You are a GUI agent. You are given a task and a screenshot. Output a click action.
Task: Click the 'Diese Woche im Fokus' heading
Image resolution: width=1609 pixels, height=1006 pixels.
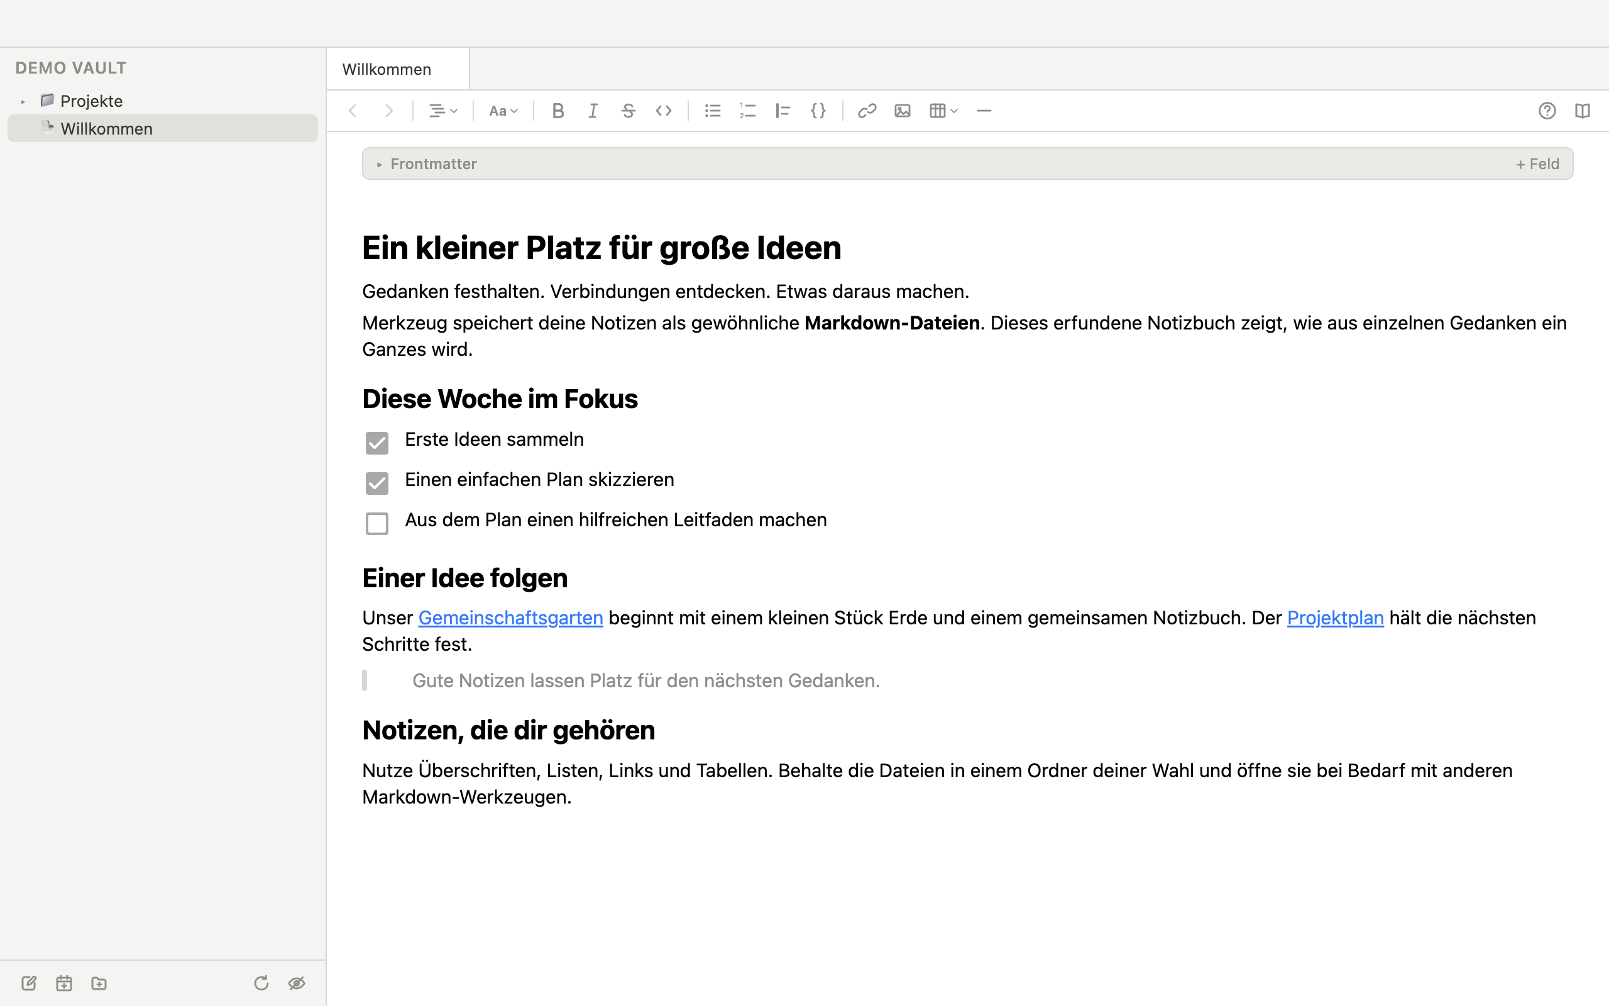click(x=500, y=399)
